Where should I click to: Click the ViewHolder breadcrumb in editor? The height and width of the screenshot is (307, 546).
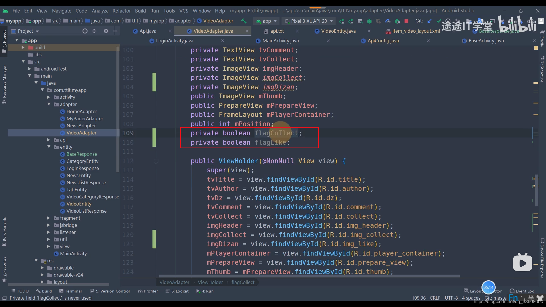coord(210,282)
